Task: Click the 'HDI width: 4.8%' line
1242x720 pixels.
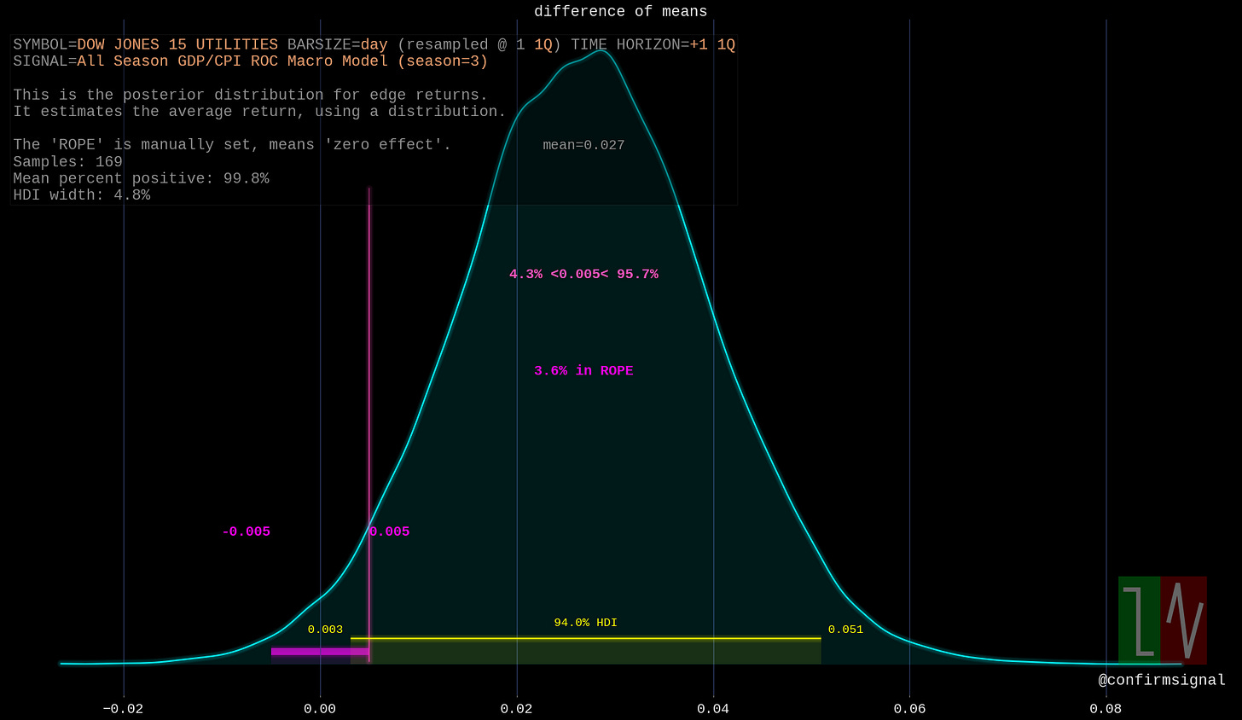Action: tap(81, 195)
